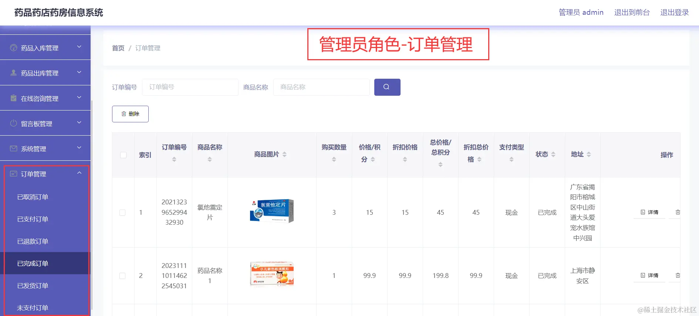699x316 pixels.
Task: Expand 留言板管理 menu chevron
Action: point(79,122)
